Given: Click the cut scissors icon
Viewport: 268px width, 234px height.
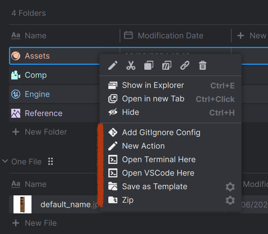Looking at the screenshot, I should 131,66.
